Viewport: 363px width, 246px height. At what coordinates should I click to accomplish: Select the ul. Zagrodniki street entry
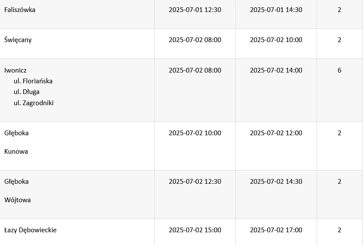point(34,103)
